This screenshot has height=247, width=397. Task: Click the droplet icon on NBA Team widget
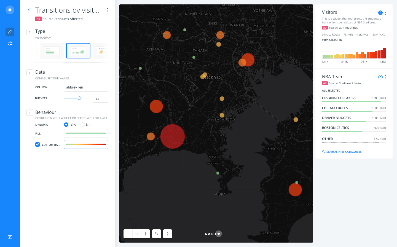pos(380,77)
